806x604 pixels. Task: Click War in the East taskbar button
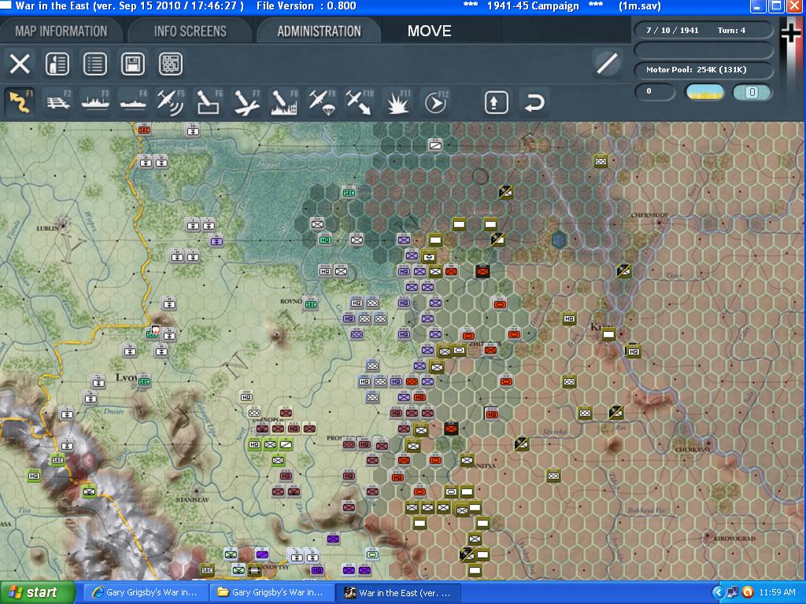[398, 593]
